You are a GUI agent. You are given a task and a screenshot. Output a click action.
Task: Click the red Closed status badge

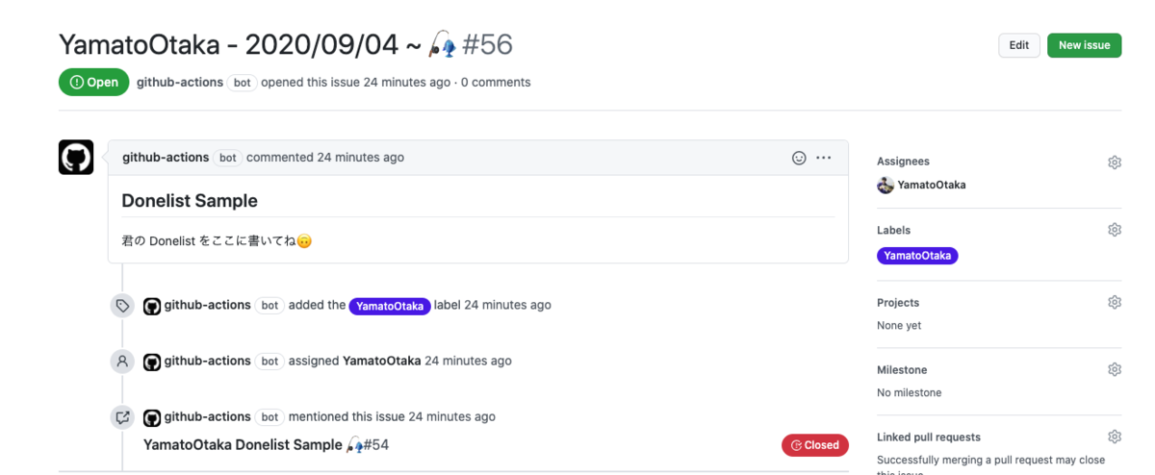[815, 445]
